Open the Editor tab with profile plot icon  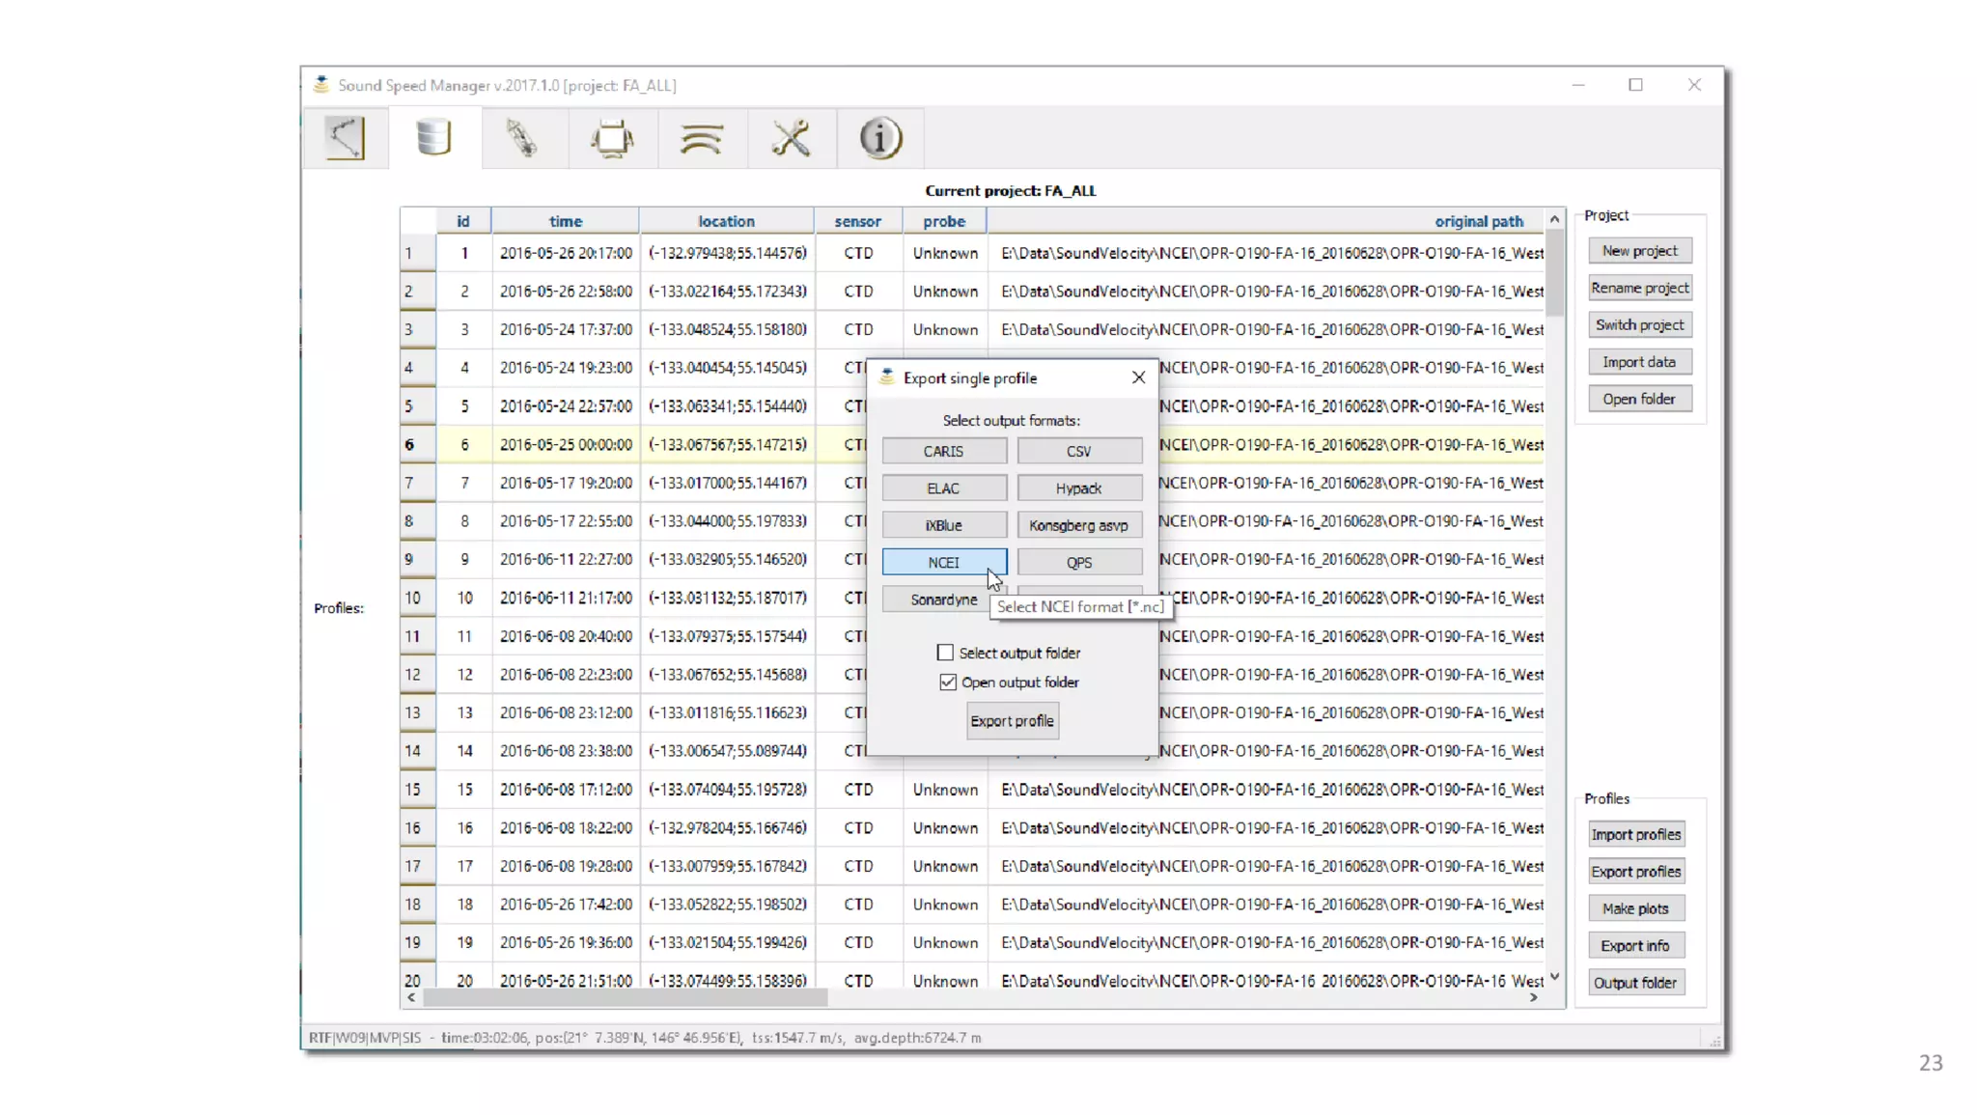pos(346,138)
